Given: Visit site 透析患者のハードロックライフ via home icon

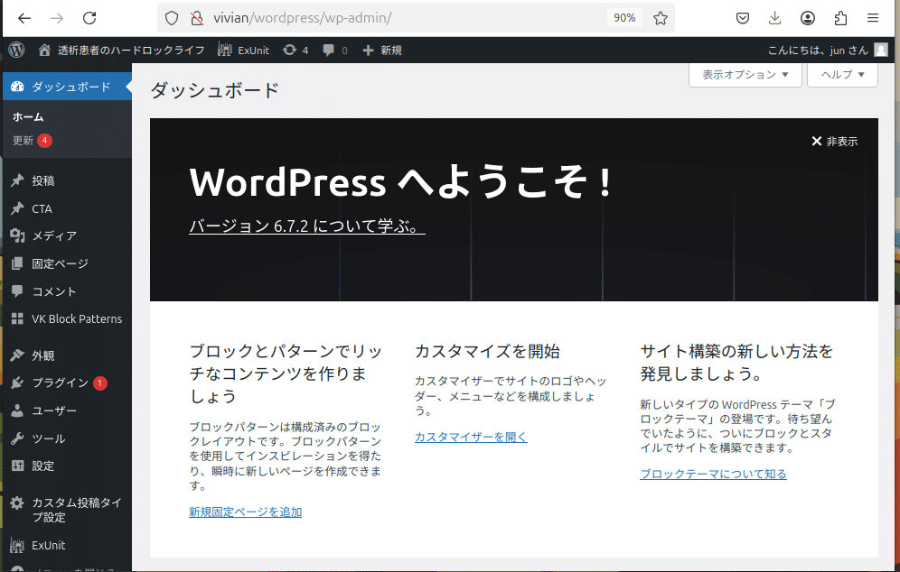Looking at the screenshot, I should pos(44,50).
